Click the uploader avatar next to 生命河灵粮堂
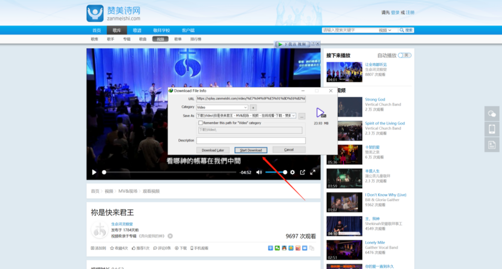This screenshot has width=502, height=269. [x=100, y=230]
